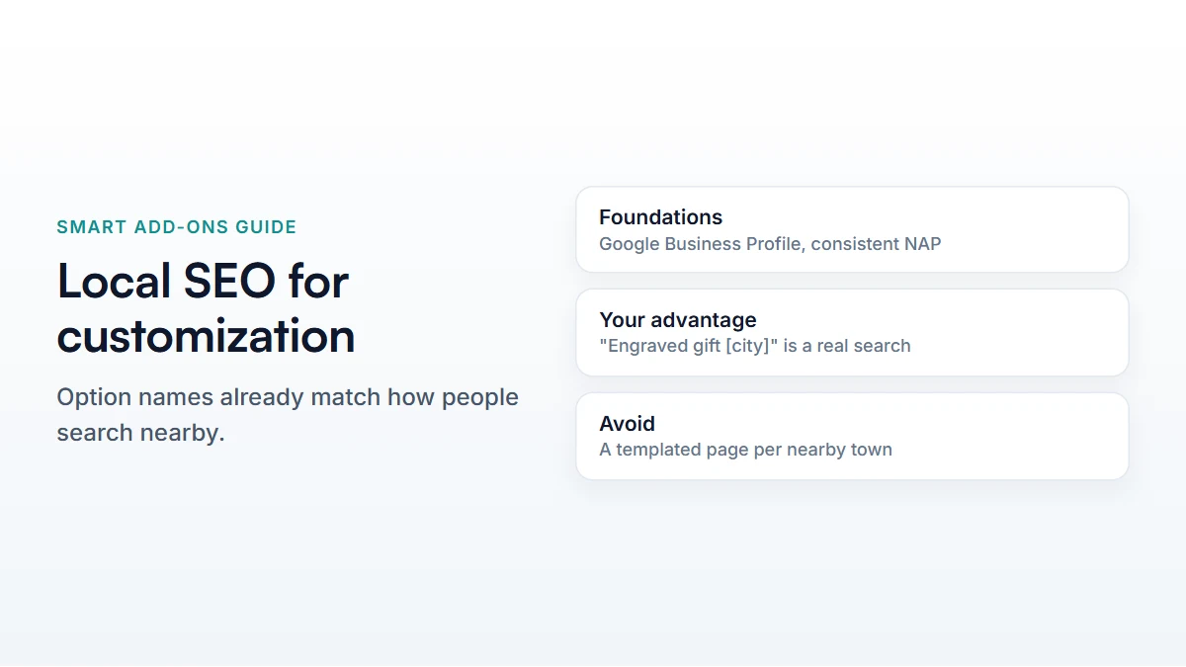Click the SMART ADD-ONS GUIDE label
Image resolution: width=1186 pixels, height=667 pixels.
point(177,227)
